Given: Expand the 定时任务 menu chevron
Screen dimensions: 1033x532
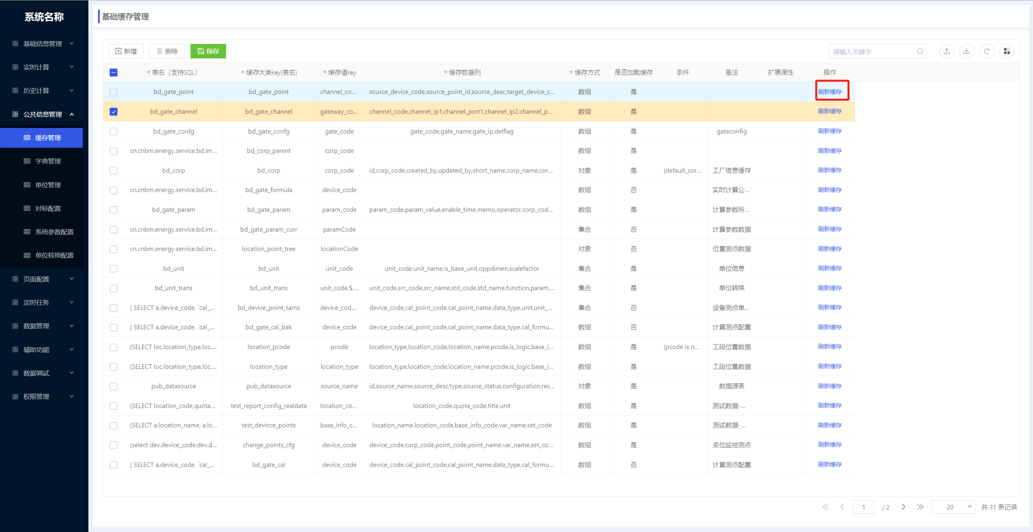Looking at the screenshot, I should (x=72, y=302).
